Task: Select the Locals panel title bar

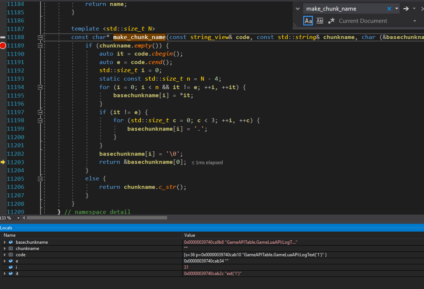Action: click(x=6, y=228)
